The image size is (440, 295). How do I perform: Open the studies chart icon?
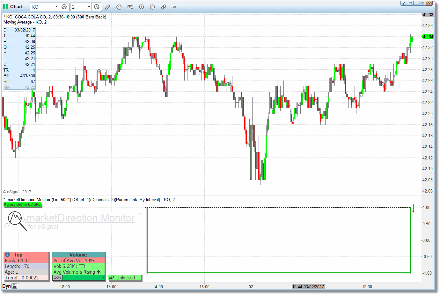tap(119, 7)
